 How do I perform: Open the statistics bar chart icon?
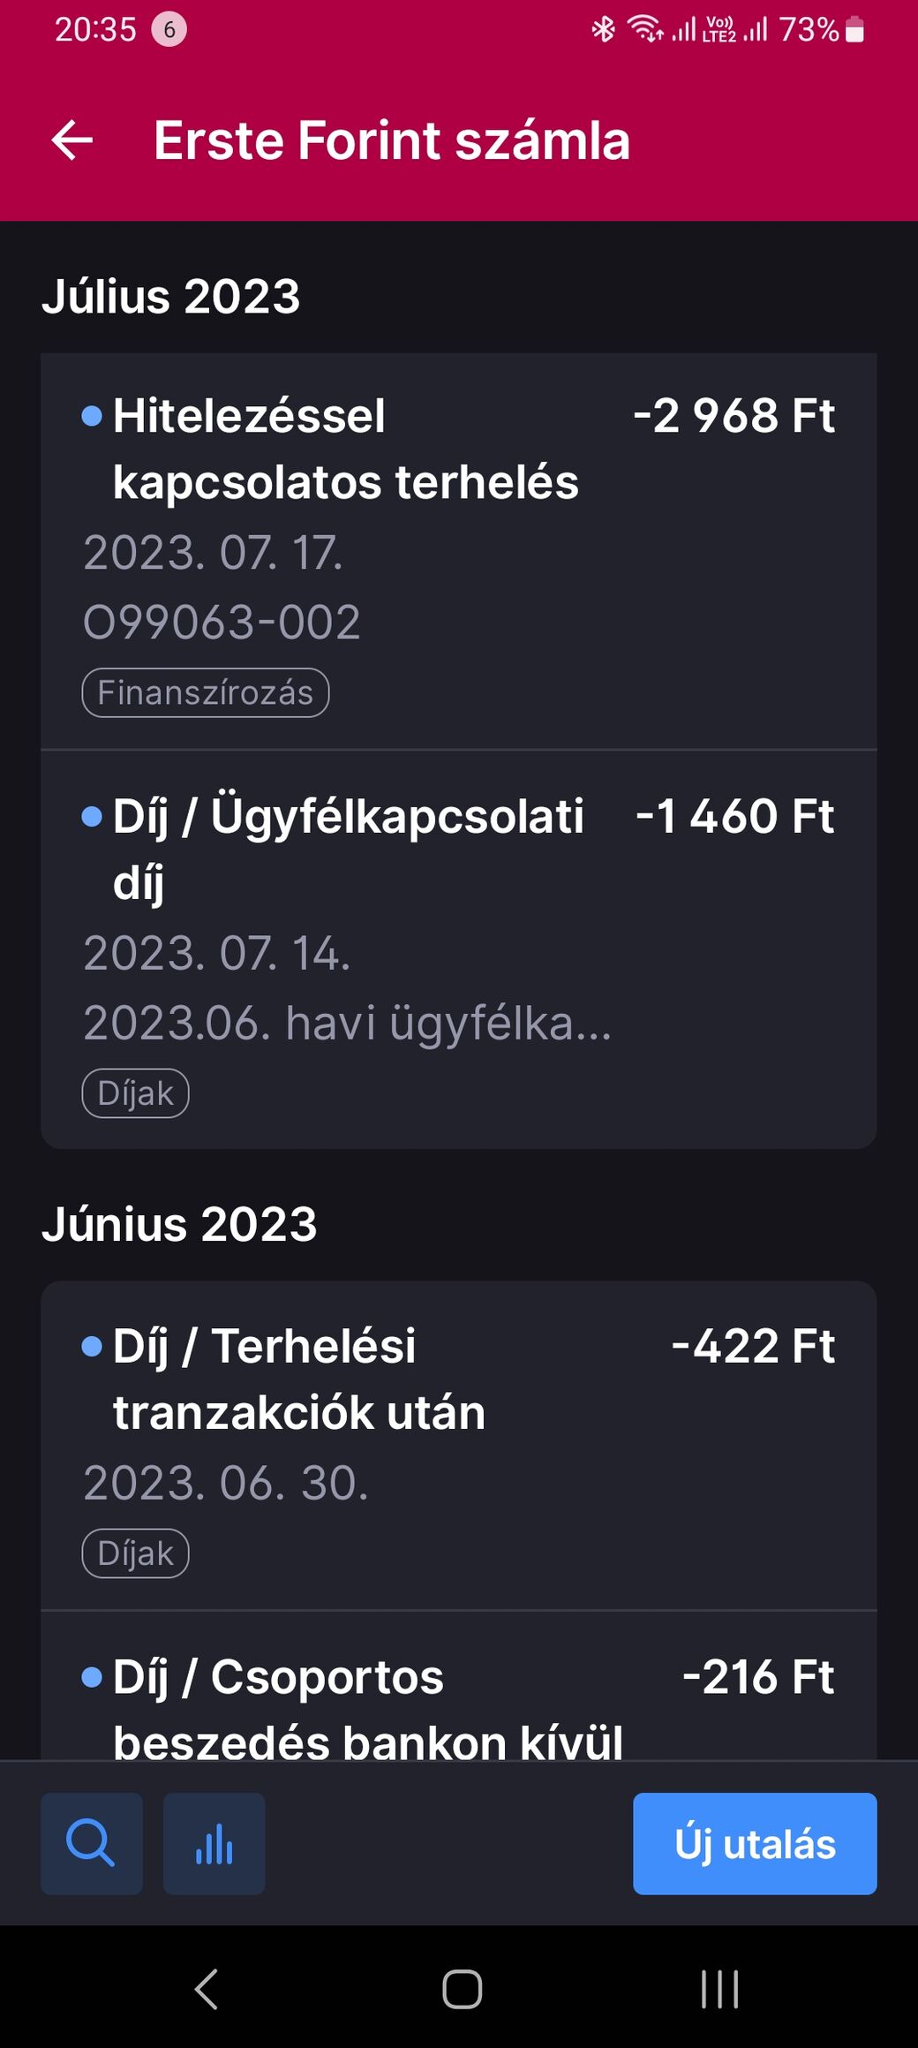[214, 1843]
